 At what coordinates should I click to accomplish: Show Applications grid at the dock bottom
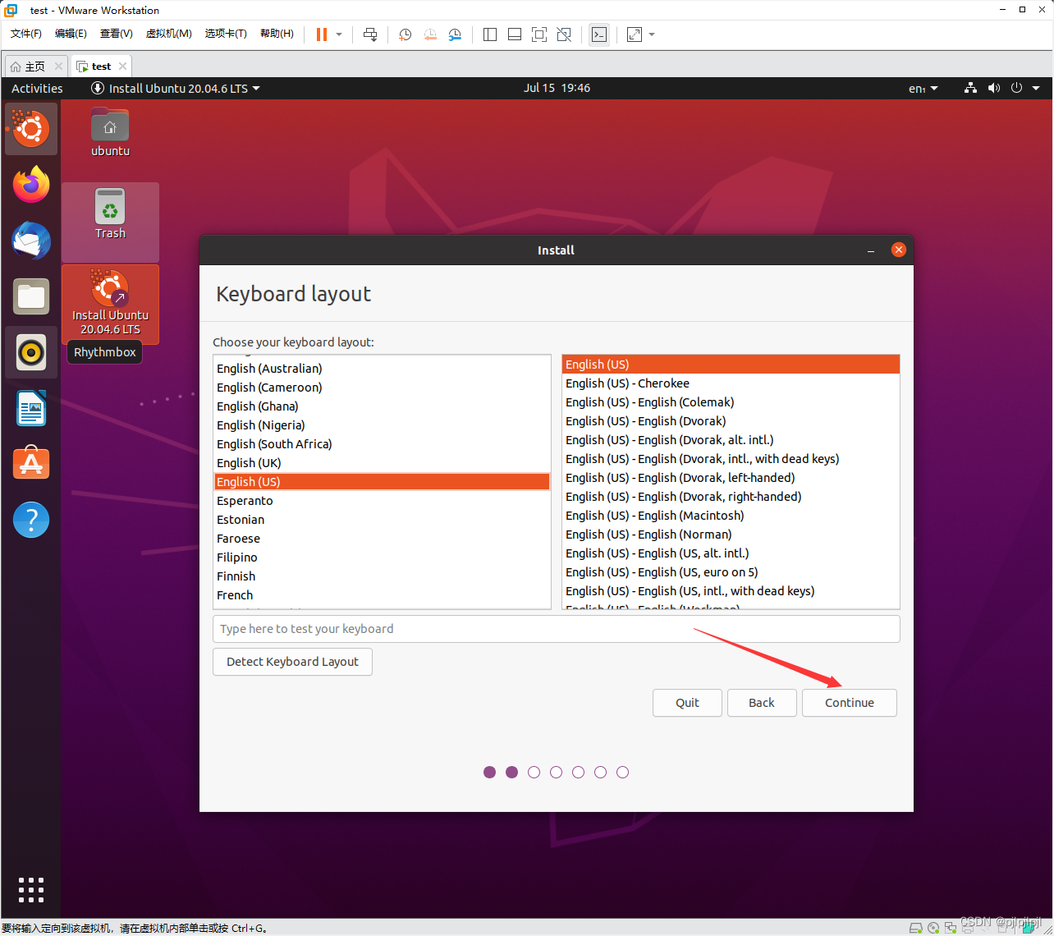[31, 890]
